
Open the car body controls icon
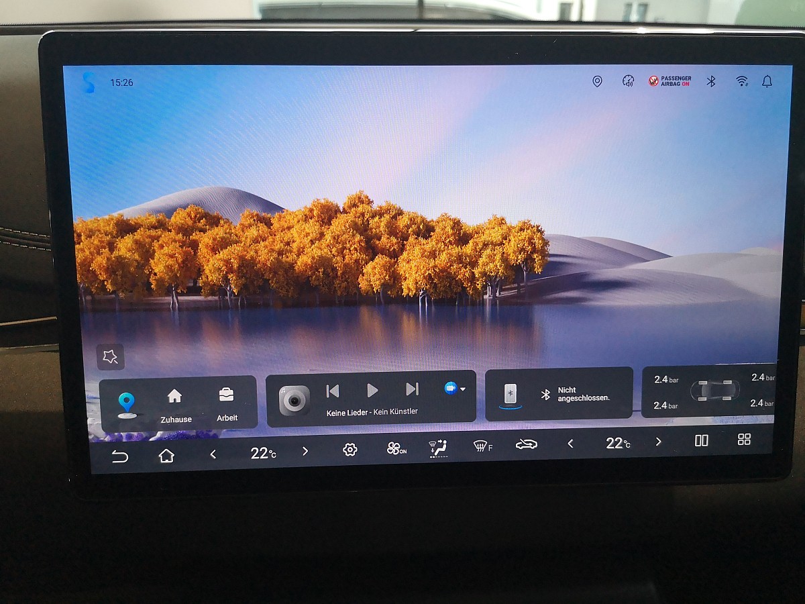pyautogui.click(x=526, y=444)
